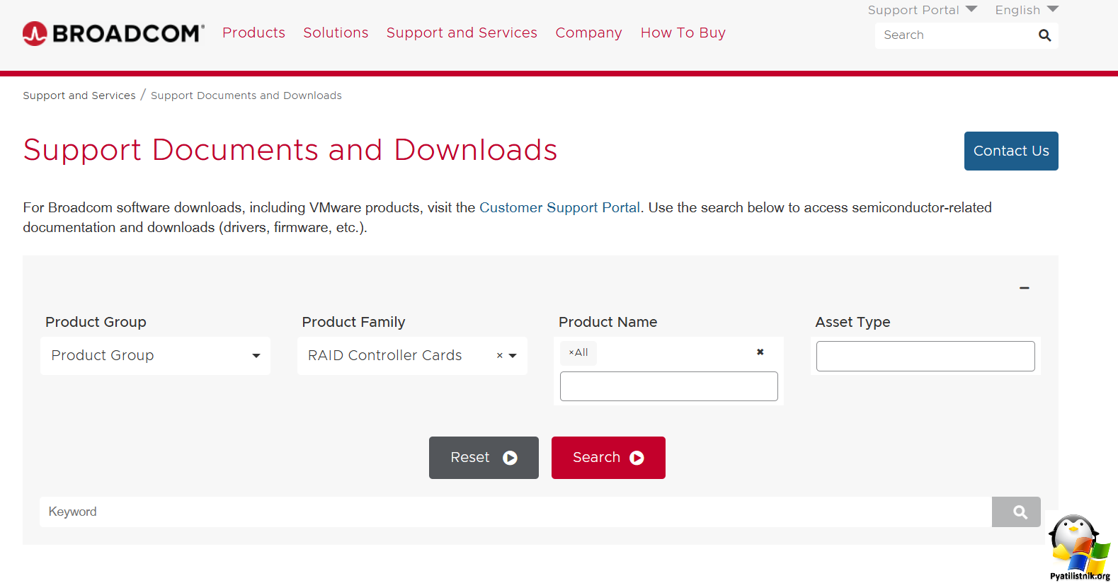Remove the 'All' tag from Product Name
The image size is (1118, 583).
[x=571, y=352]
